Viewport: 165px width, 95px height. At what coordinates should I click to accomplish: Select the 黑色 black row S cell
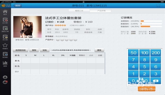26,61
